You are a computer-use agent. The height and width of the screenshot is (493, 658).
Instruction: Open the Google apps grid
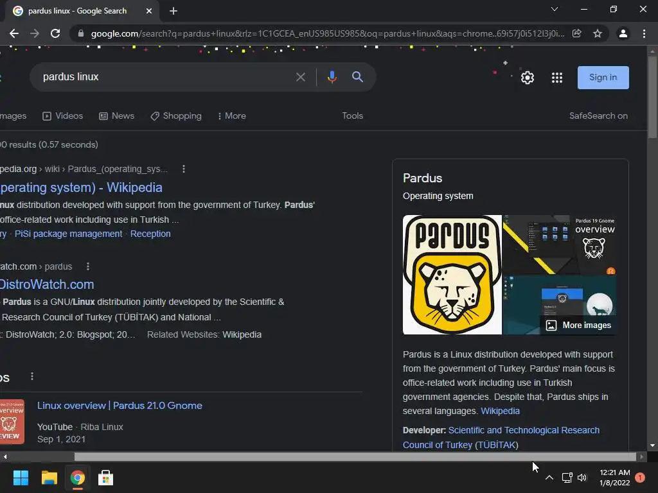557,78
